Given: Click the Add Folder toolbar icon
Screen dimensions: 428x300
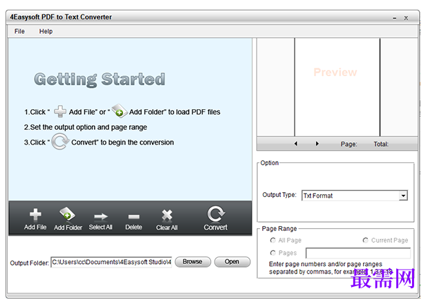Looking at the screenshot, I should tap(67, 214).
